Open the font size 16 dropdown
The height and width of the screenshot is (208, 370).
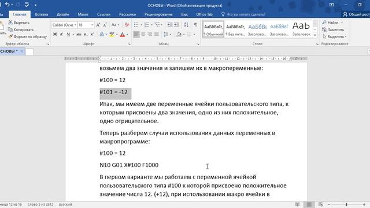(x=92, y=25)
